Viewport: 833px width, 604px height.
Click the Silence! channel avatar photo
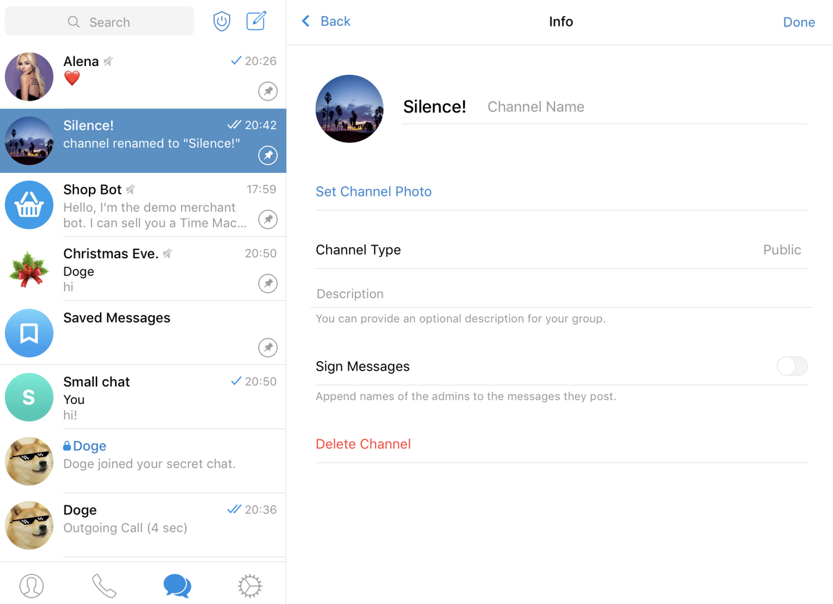tap(349, 109)
